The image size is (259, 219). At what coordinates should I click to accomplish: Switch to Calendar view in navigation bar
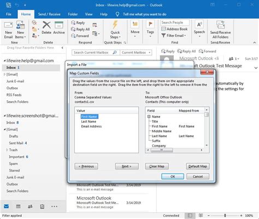(x=18, y=206)
